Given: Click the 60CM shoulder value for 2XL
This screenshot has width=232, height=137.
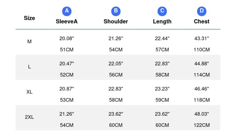Looking at the screenshot, I should pos(116,125).
